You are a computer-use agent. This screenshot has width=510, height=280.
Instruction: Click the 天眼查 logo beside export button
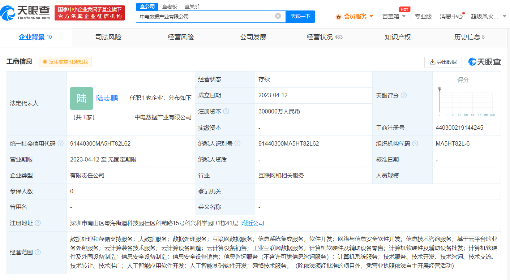(x=485, y=62)
